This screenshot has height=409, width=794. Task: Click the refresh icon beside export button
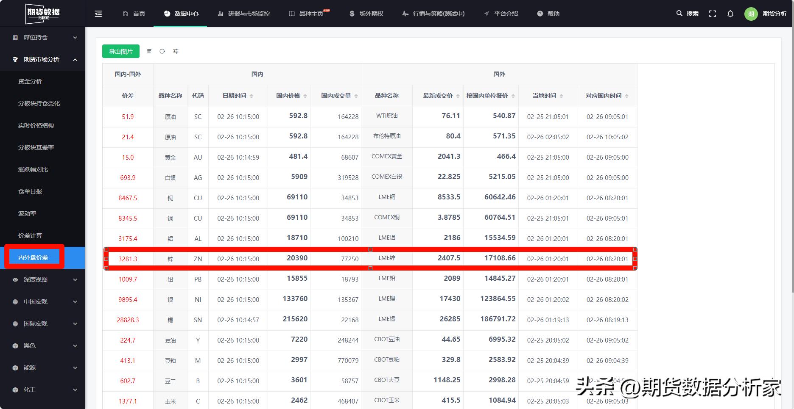click(x=162, y=51)
